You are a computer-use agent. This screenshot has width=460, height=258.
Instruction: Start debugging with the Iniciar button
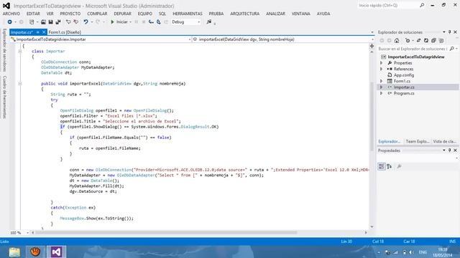coord(119,22)
